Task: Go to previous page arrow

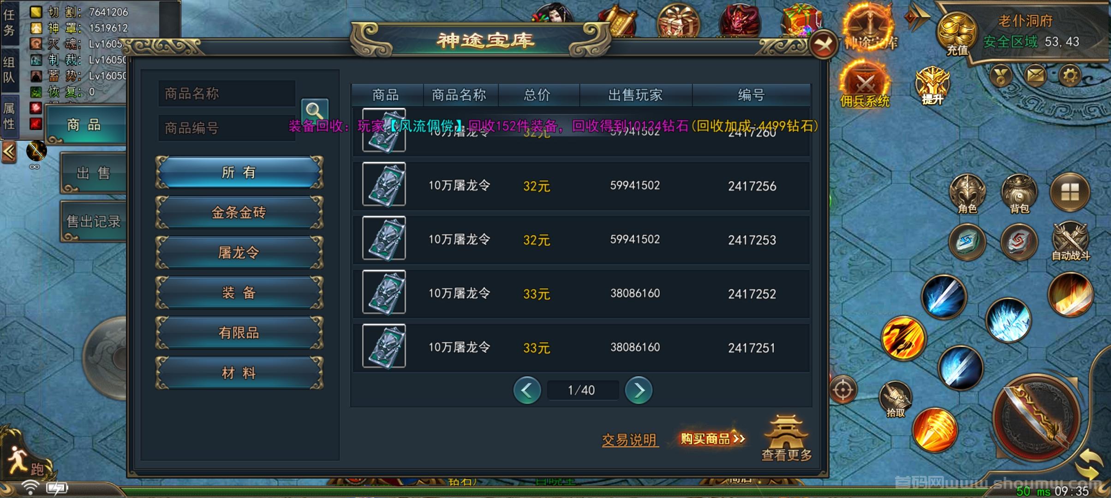Action: 527,390
